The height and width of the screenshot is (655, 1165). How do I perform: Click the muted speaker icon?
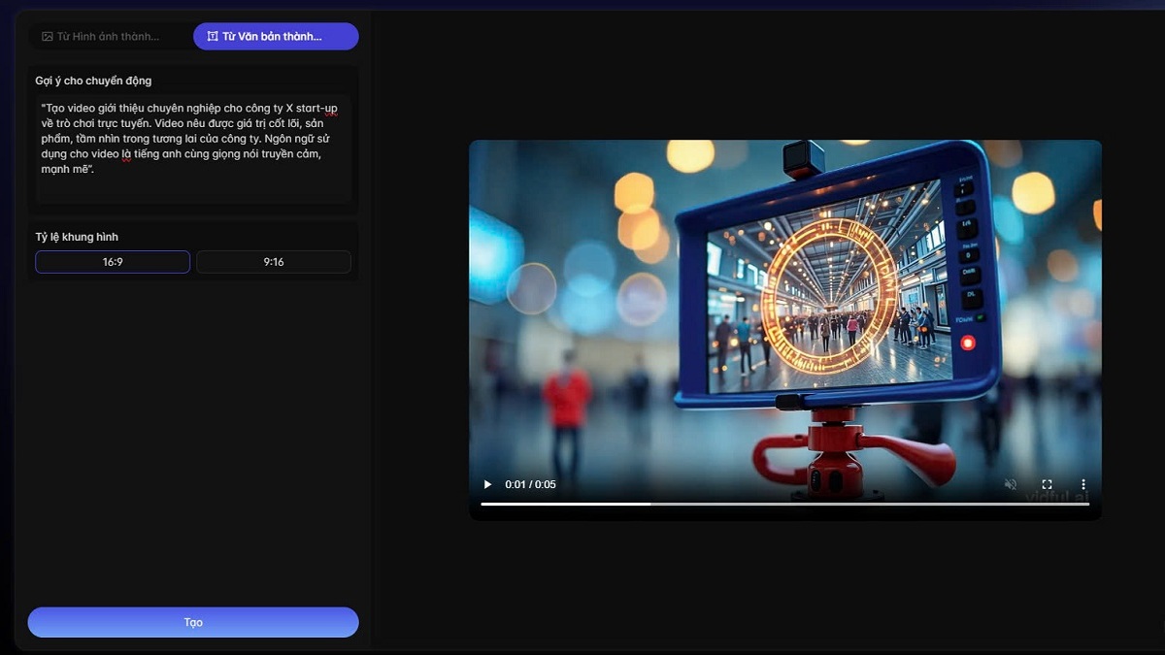point(1011,483)
